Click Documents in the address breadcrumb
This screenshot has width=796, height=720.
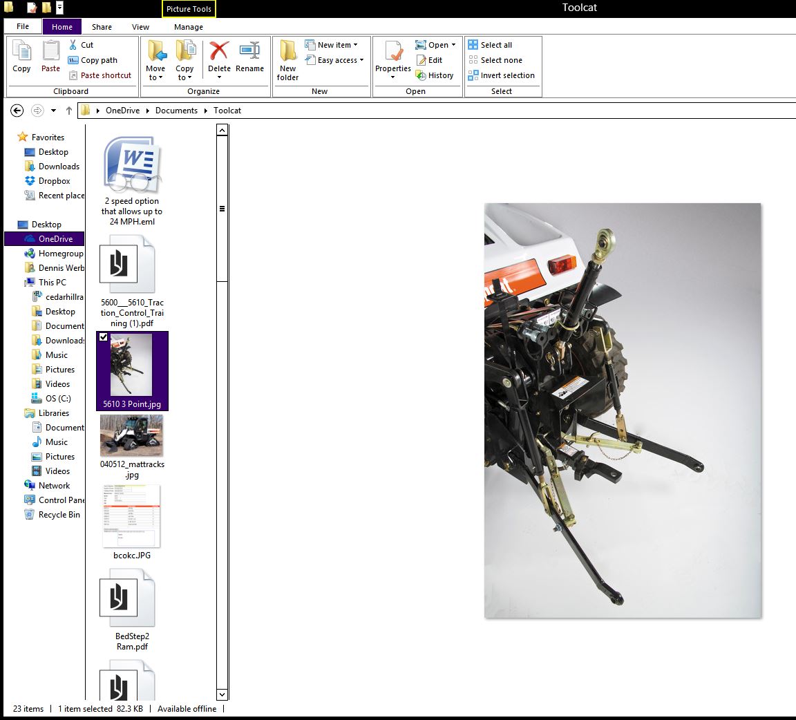176,110
